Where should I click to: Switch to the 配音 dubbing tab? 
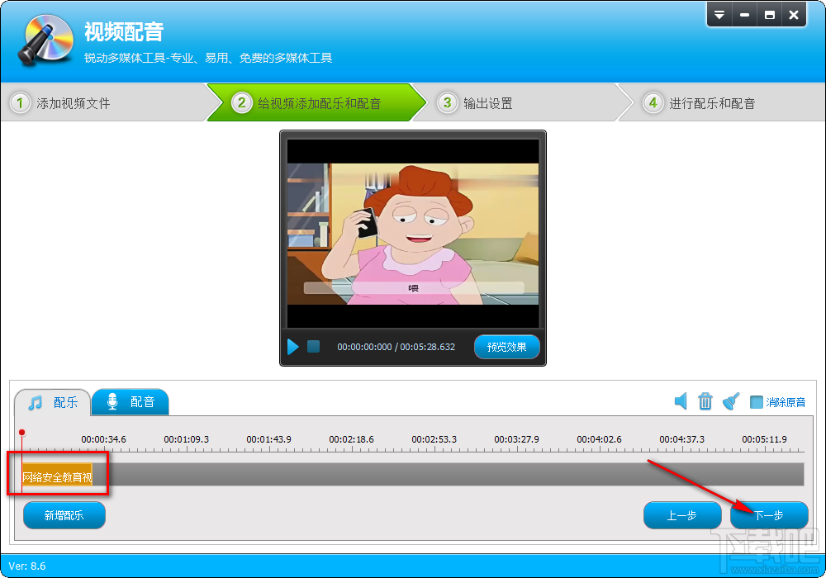(x=131, y=402)
